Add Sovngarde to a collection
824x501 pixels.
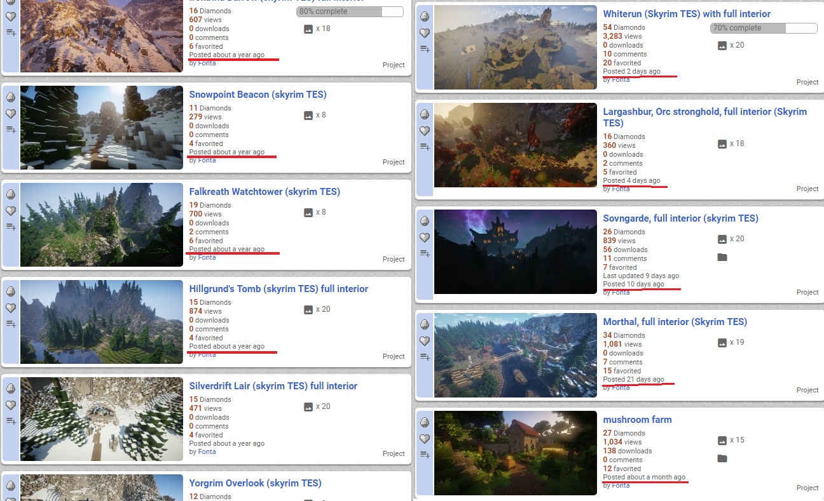(x=425, y=253)
